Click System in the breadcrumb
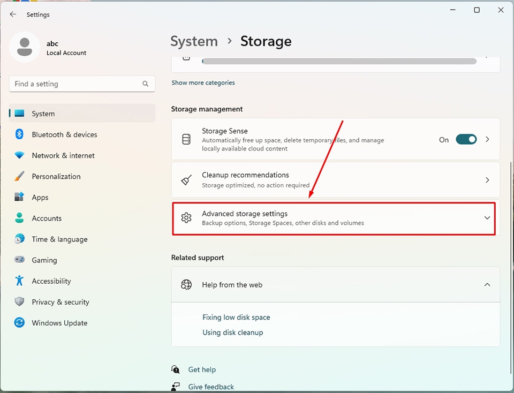The image size is (514, 393). click(194, 41)
